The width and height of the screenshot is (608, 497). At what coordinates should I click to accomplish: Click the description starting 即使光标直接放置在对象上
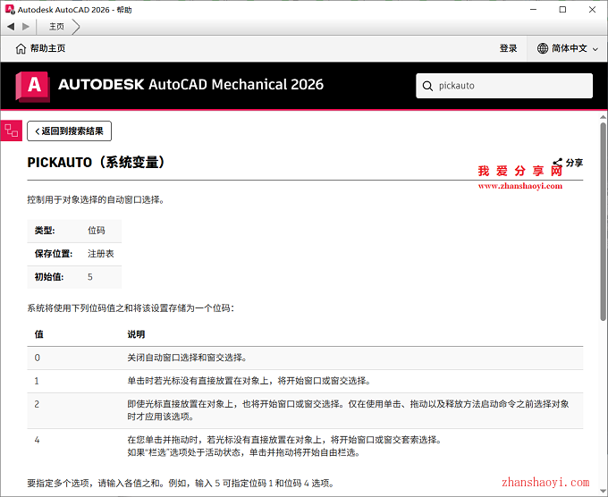[348, 410]
